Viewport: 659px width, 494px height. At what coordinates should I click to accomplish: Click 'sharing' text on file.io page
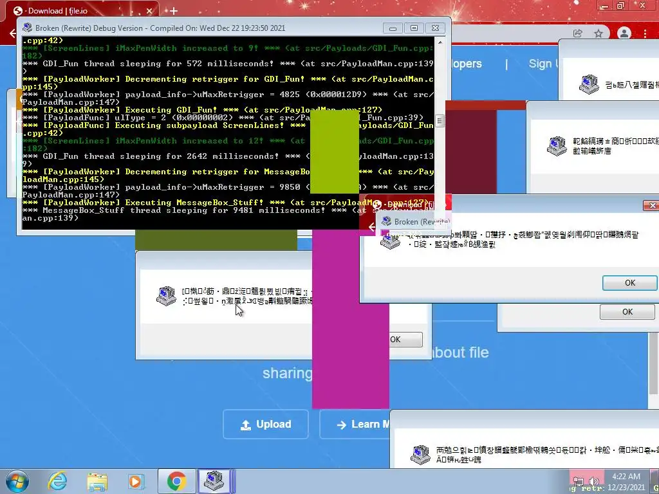[288, 374]
